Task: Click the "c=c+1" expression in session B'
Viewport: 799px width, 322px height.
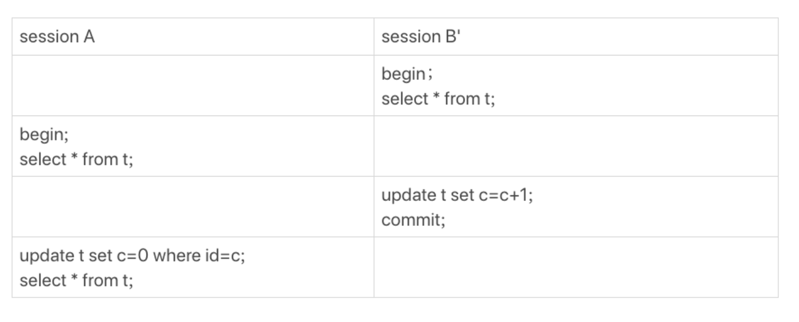Action: click(x=505, y=195)
